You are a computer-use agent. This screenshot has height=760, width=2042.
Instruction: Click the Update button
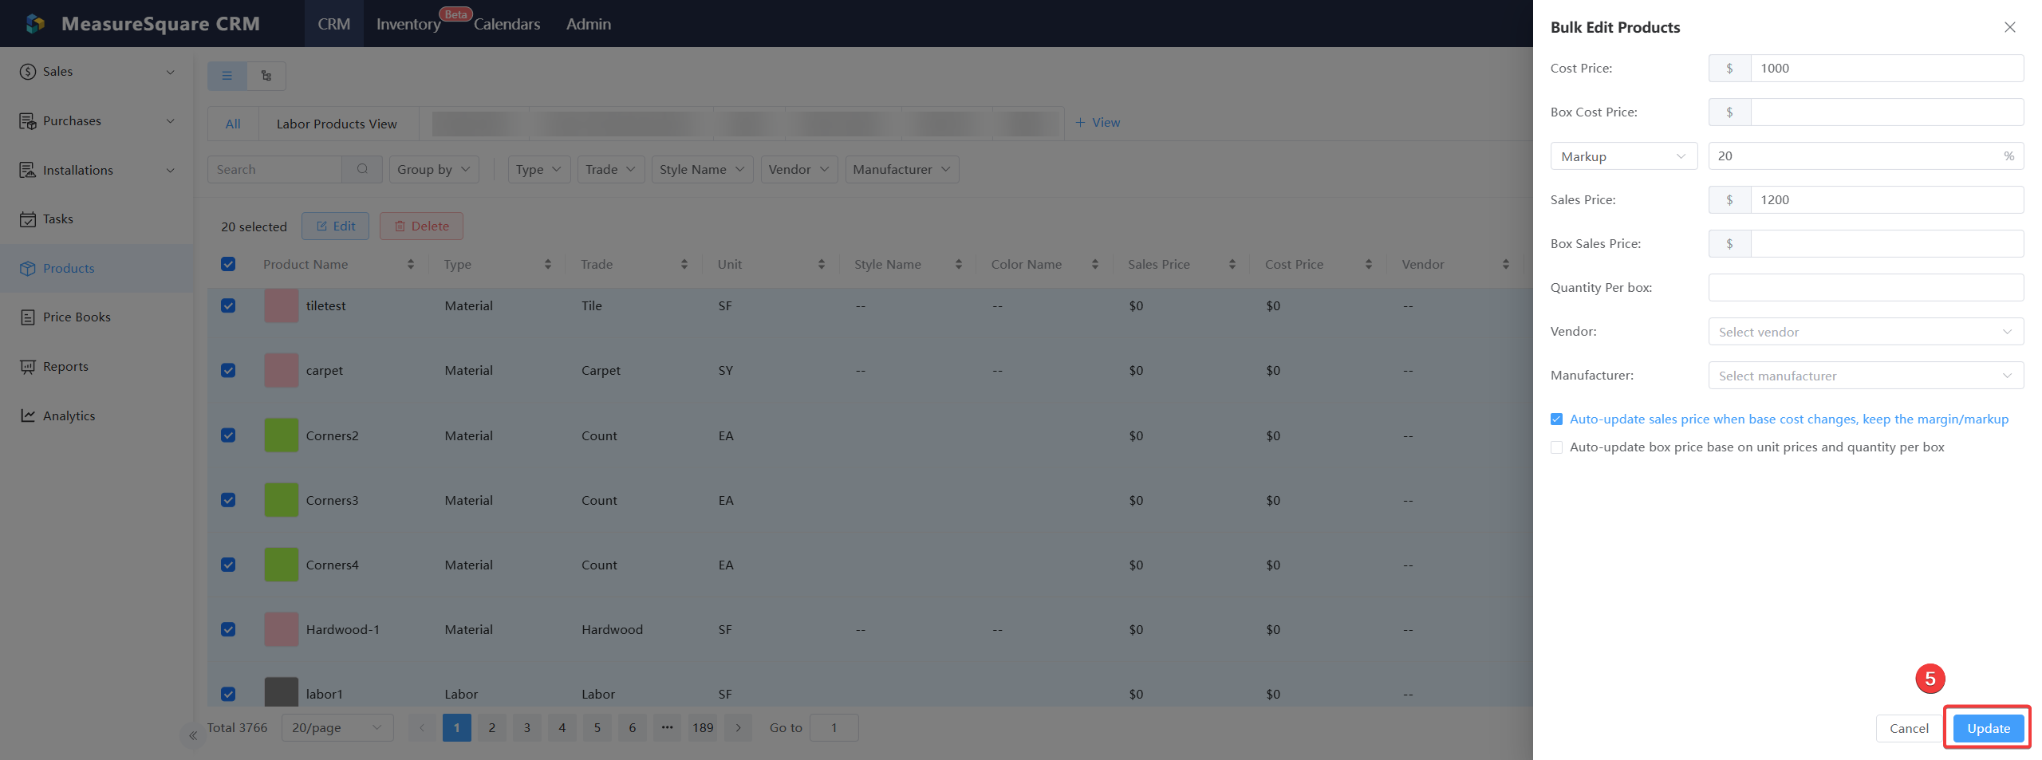click(1988, 728)
